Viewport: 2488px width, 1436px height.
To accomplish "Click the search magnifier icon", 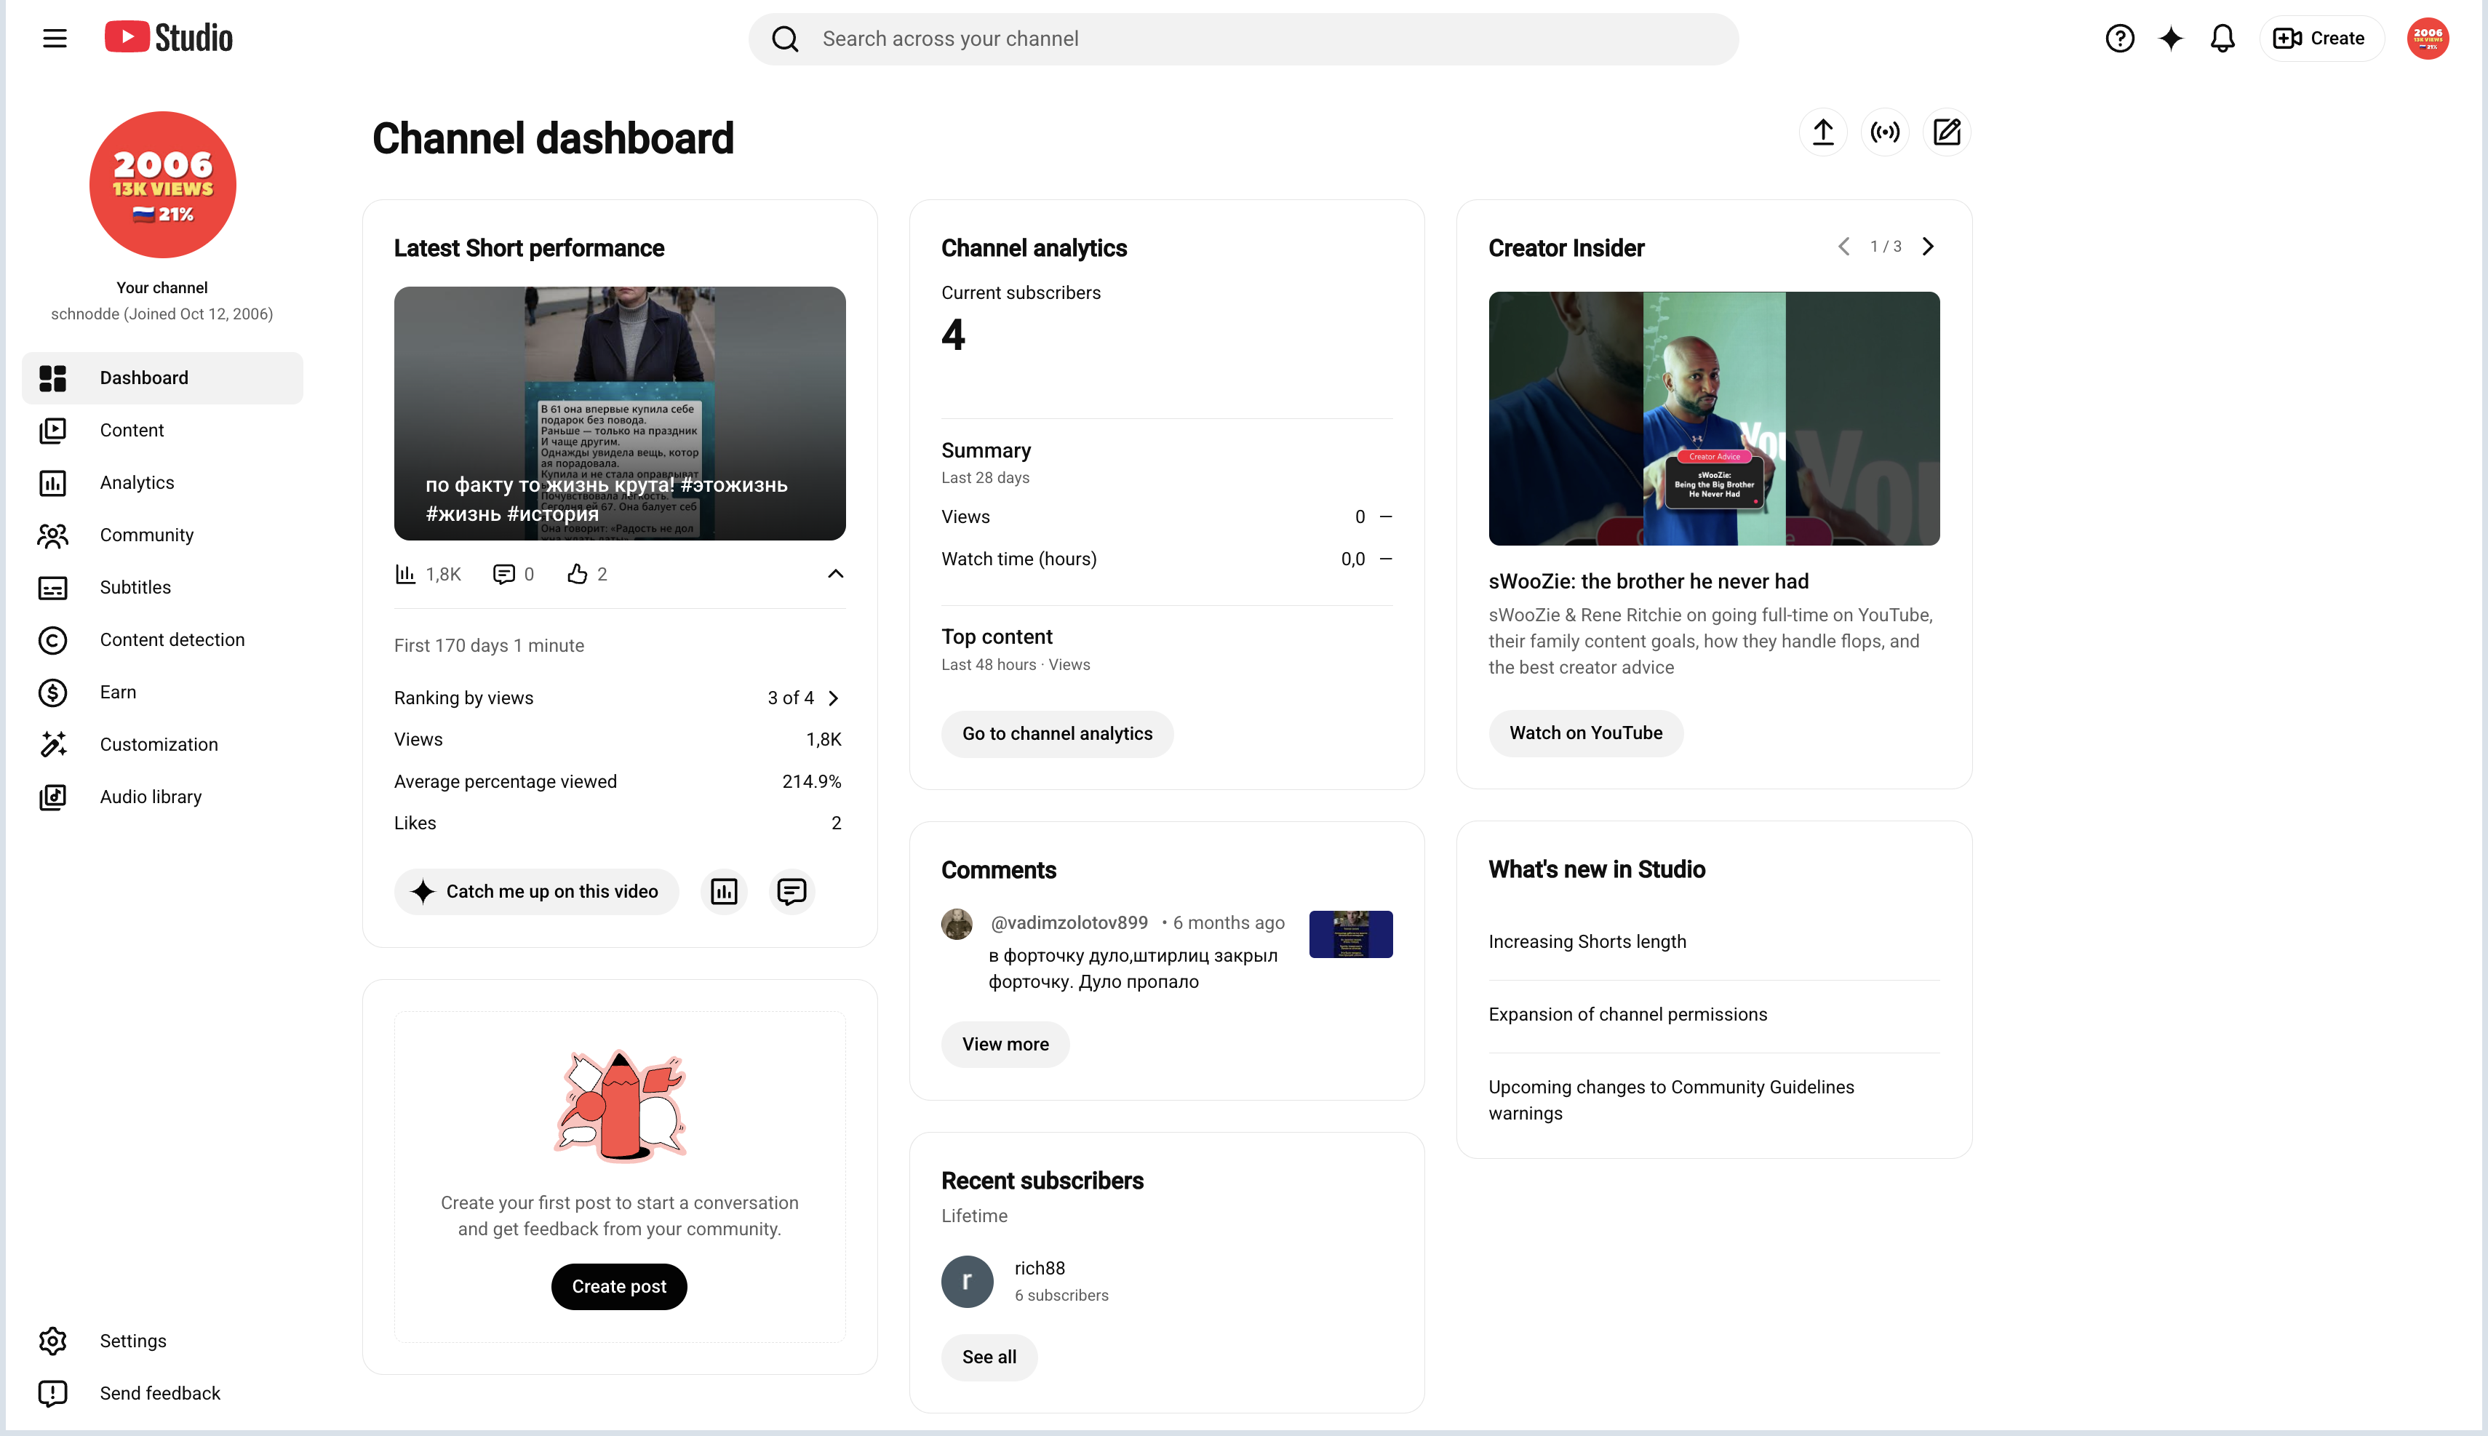I will point(785,39).
